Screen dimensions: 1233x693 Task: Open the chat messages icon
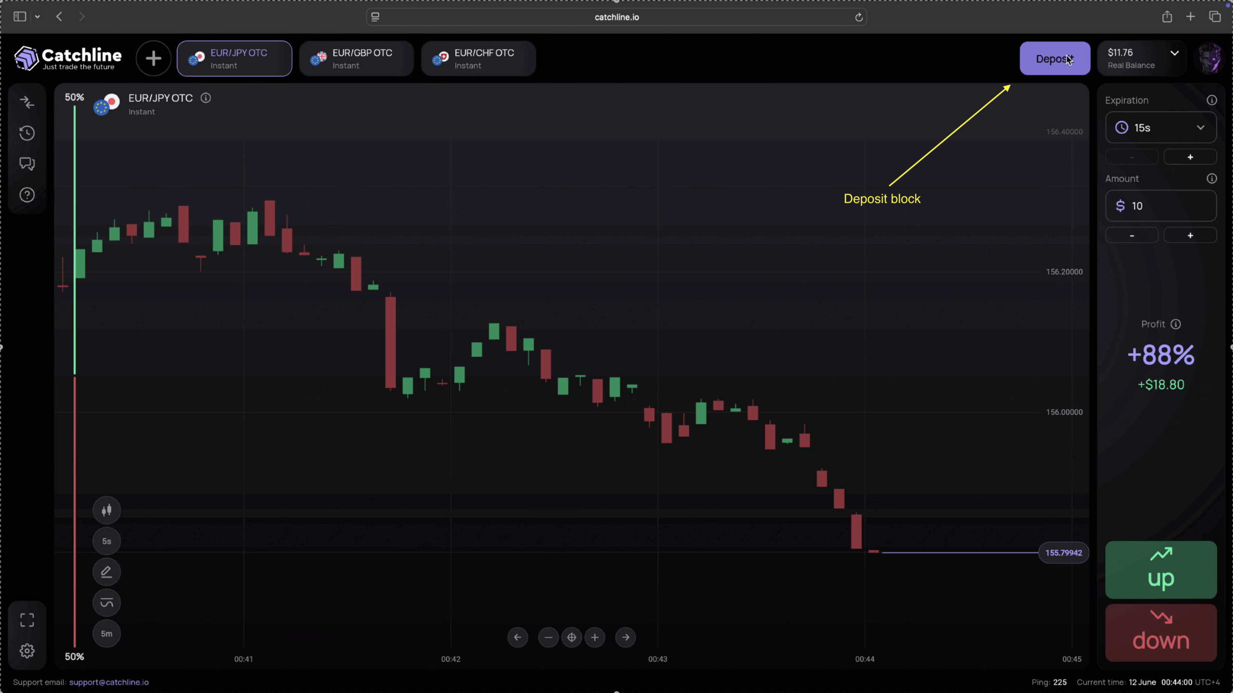coord(27,164)
